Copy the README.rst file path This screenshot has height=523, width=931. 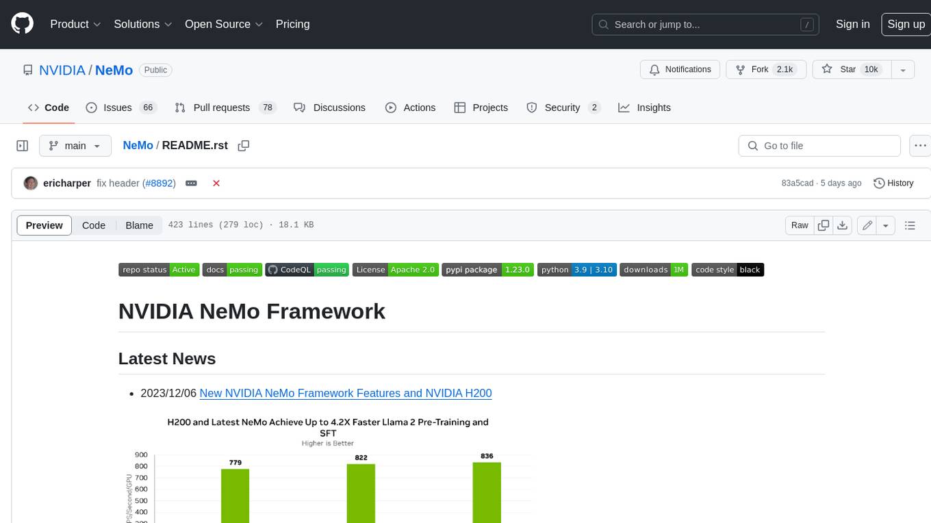coord(243,146)
